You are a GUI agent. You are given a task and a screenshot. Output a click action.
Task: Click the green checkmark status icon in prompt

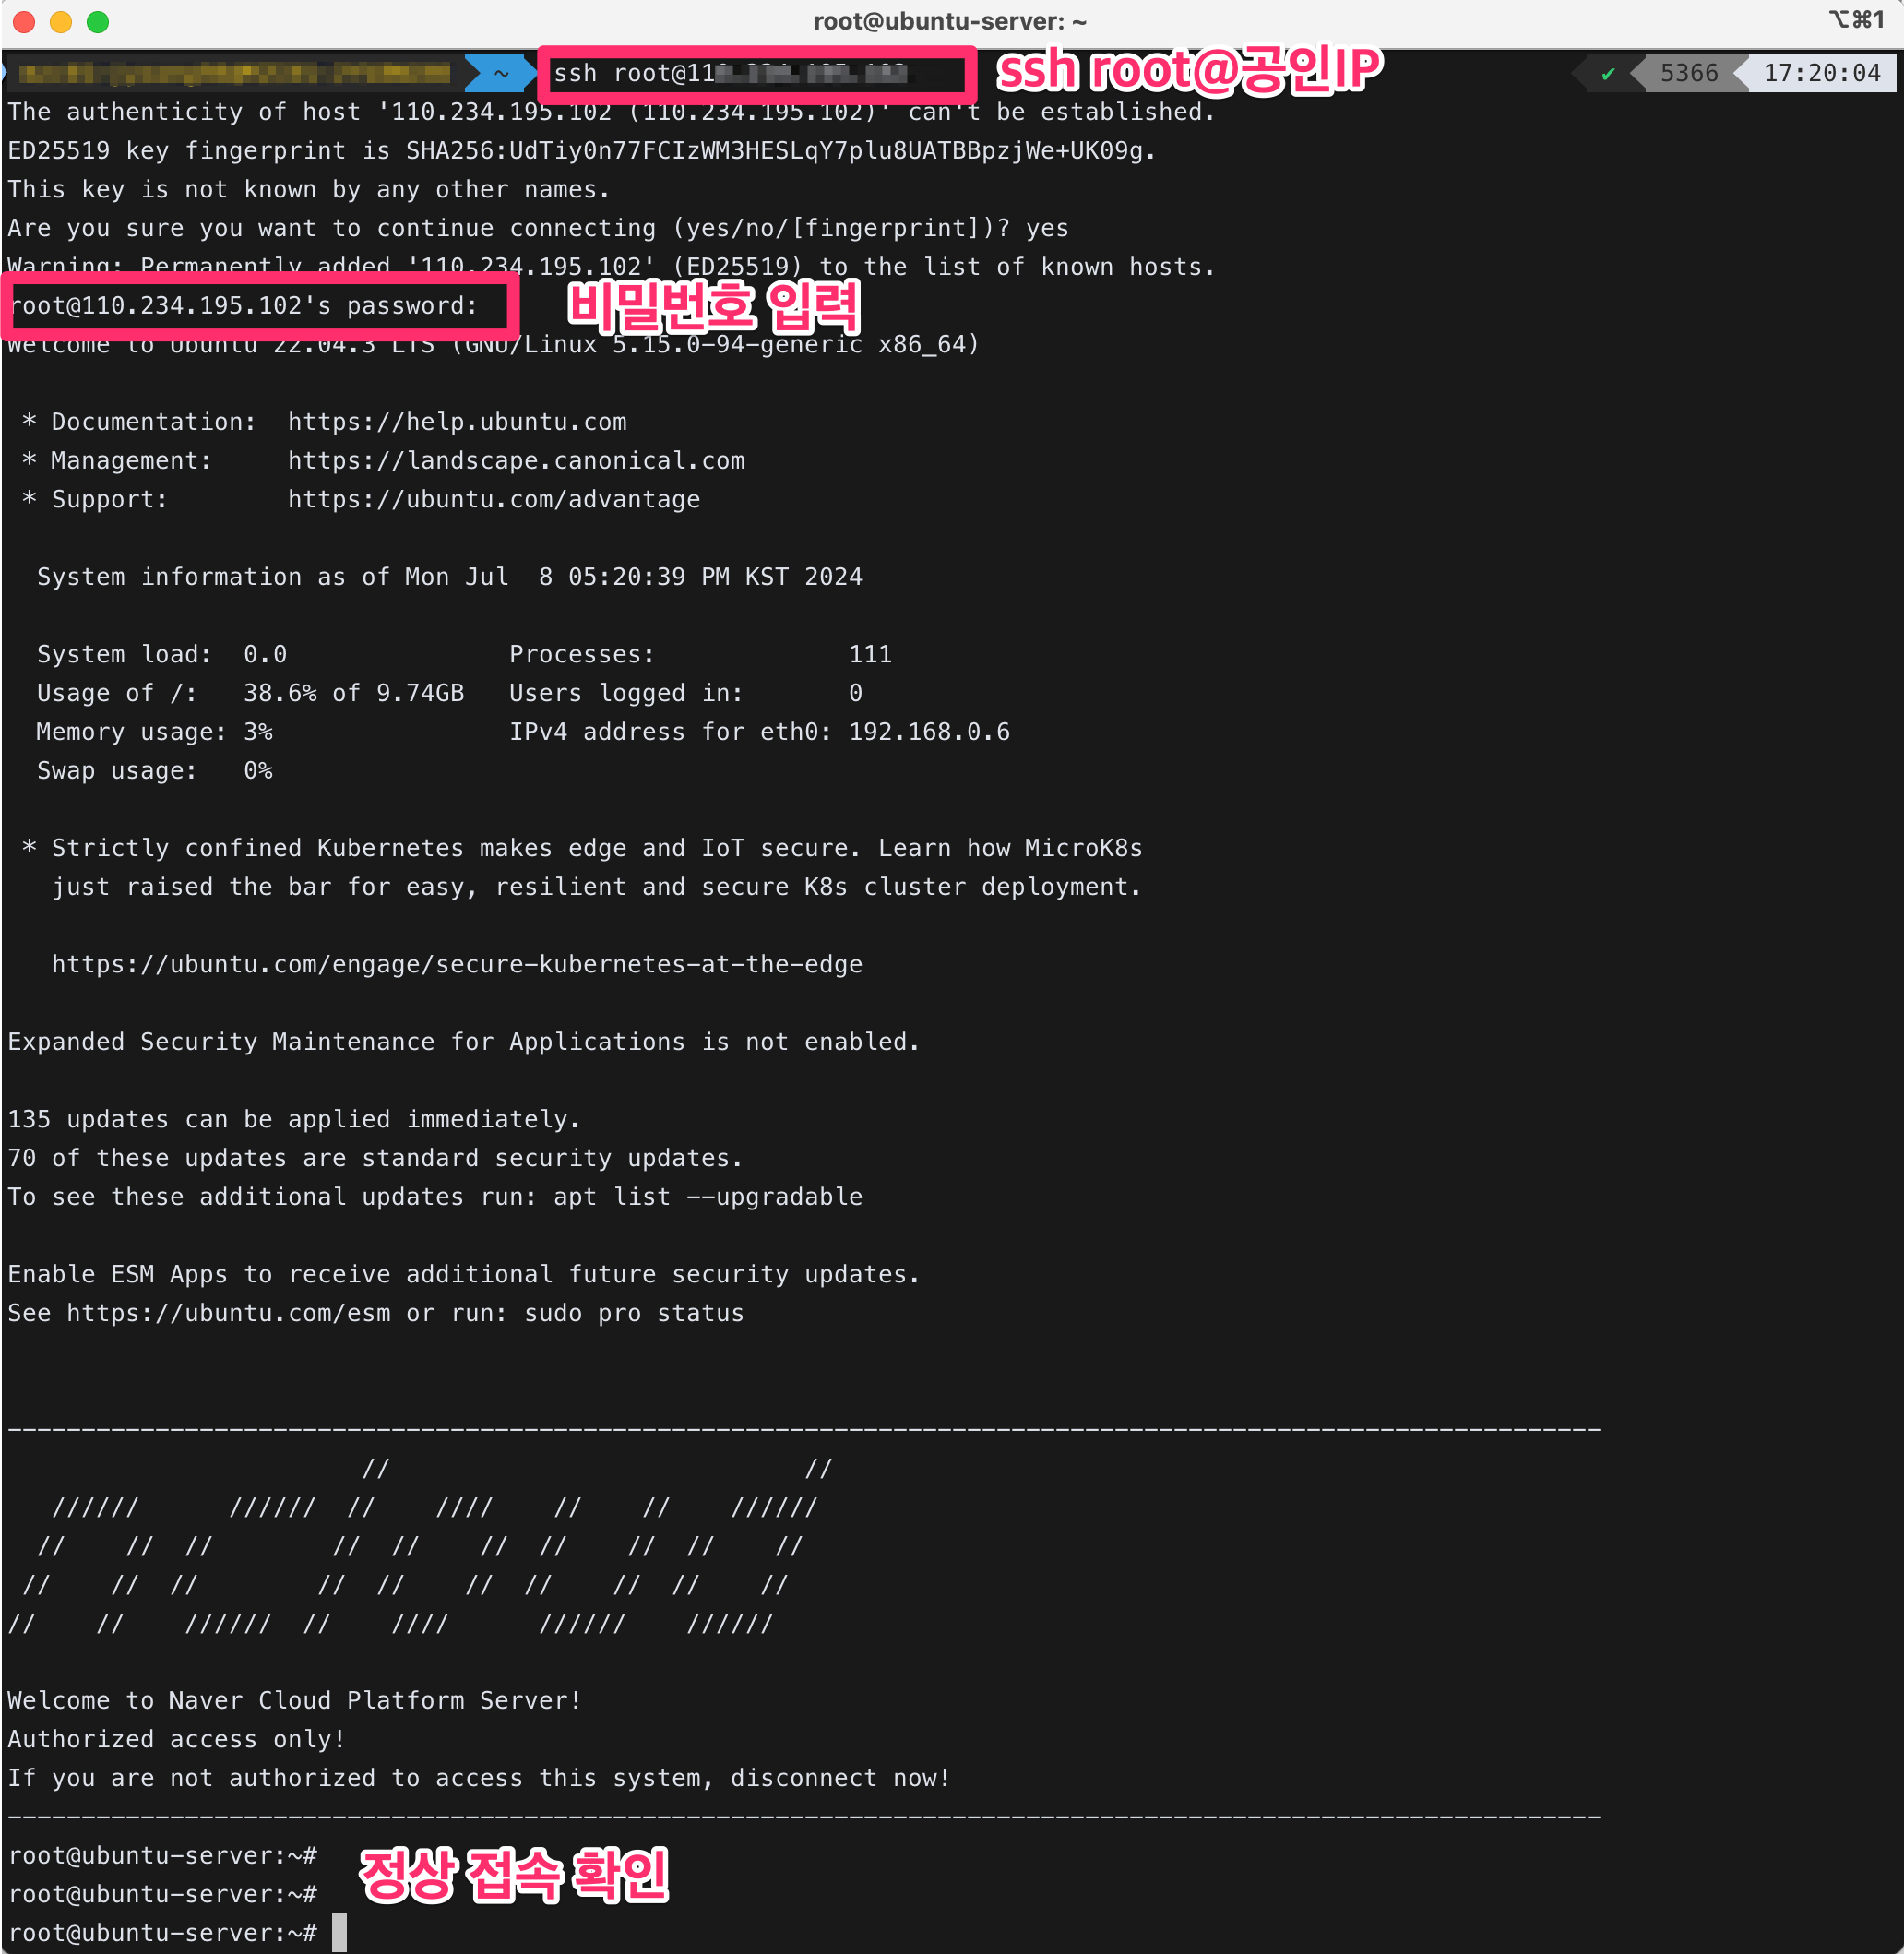(x=1607, y=74)
